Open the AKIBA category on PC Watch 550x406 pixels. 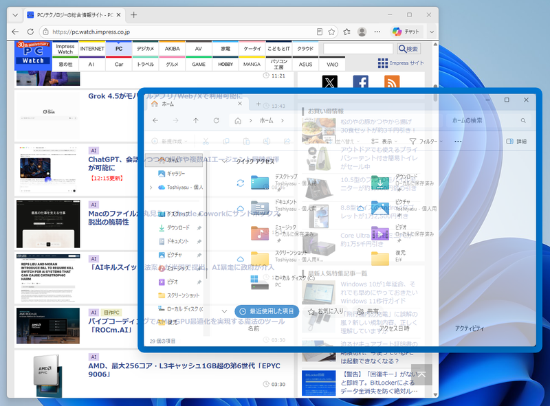(x=173, y=49)
